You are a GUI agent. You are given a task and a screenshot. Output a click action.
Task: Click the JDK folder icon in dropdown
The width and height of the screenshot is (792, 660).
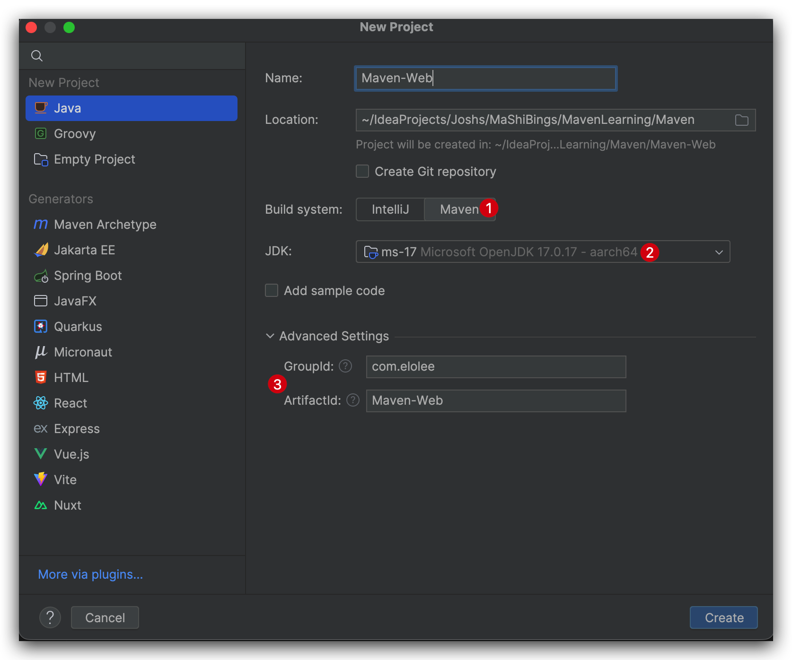point(371,252)
